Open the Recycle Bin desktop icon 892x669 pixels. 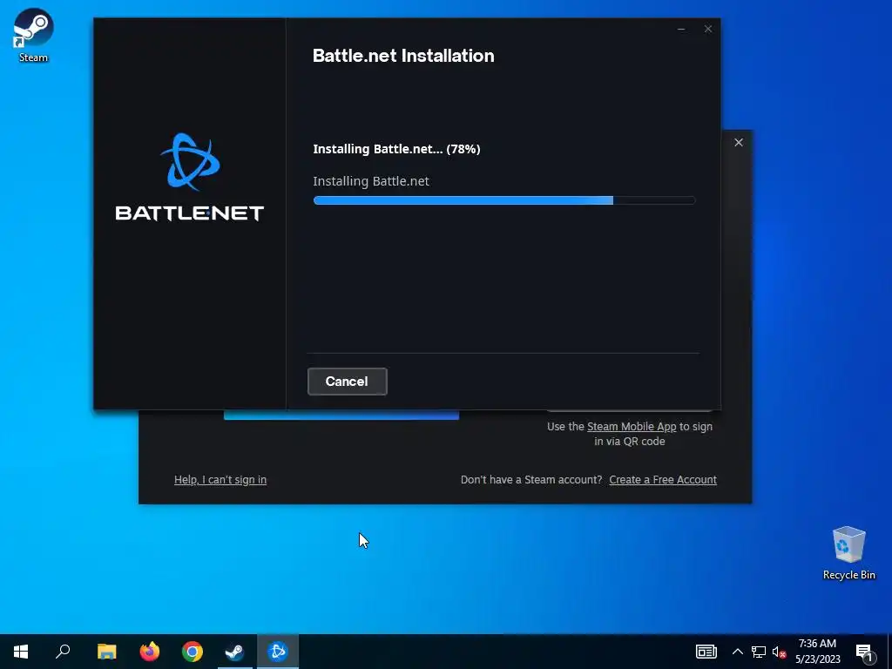point(848,553)
